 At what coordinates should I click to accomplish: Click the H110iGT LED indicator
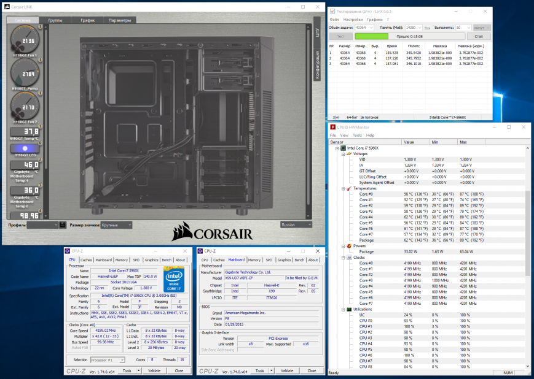pos(25,148)
